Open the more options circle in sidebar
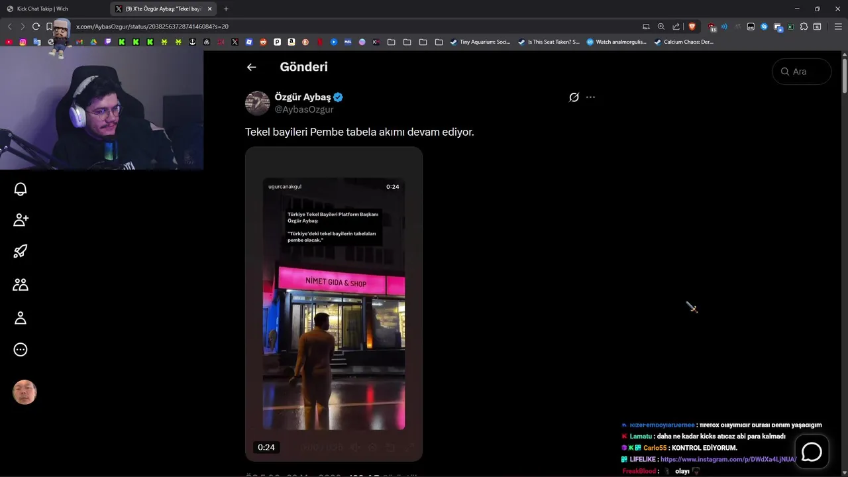 coord(21,350)
